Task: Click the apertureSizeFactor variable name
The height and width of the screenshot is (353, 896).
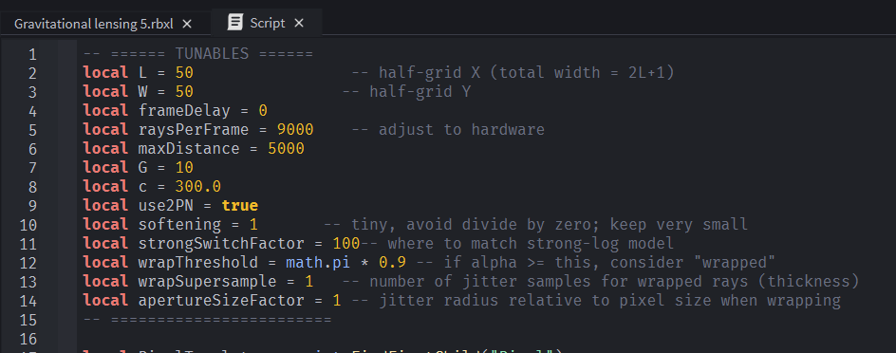Action: point(221,300)
